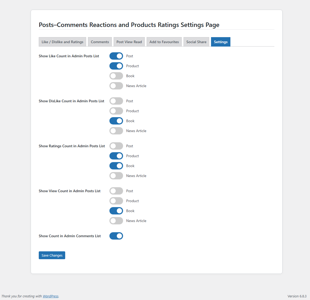Enable Ratings Count toggle for Post
The width and height of the screenshot is (310, 300).
[x=116, y=146]
